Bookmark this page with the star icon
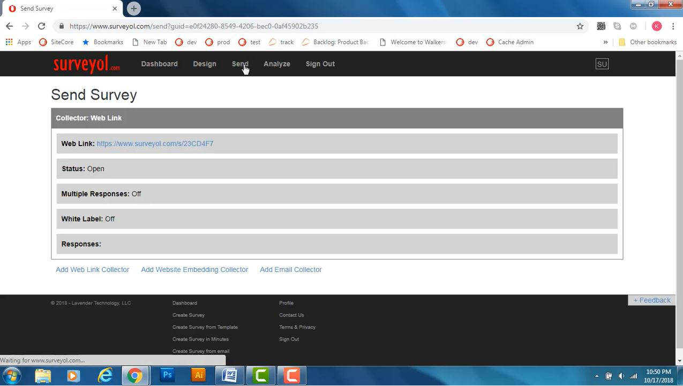683x386 pixels. (x=580, y=26)
